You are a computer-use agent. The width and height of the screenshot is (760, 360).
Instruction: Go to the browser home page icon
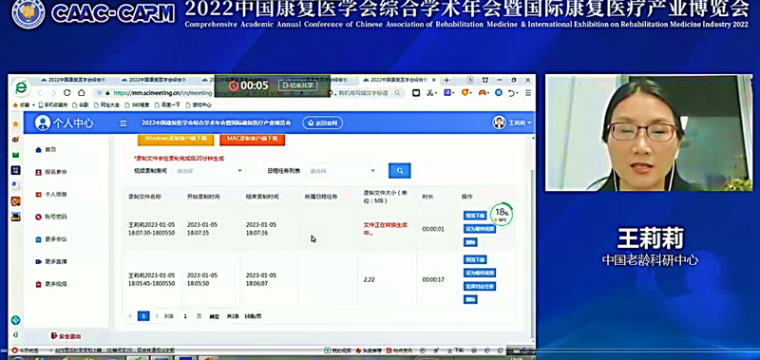pyautogui.click(x=82, y=92)
